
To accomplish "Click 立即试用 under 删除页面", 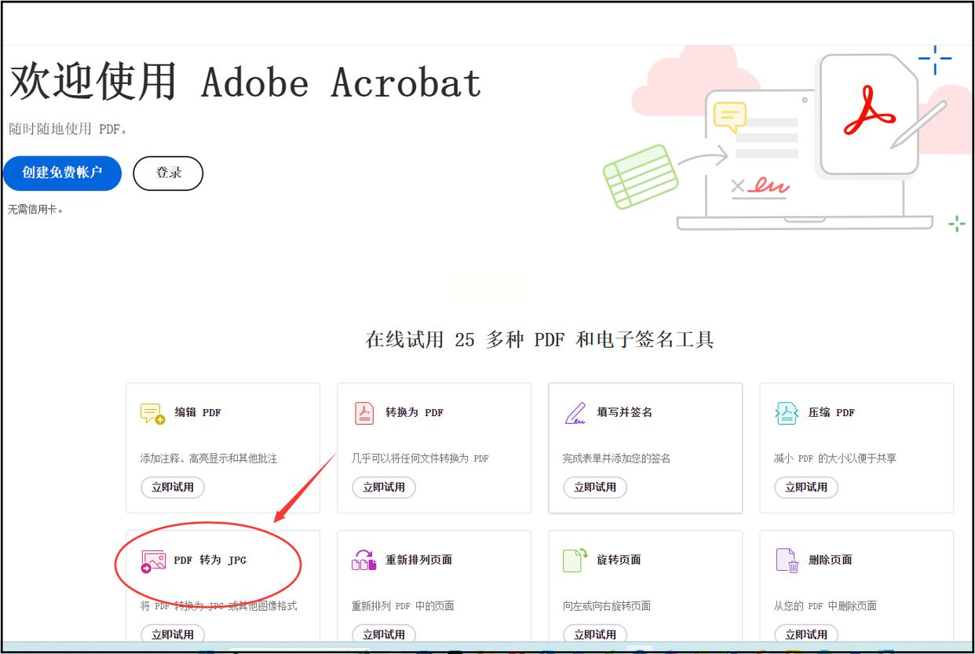I will pos(806,634).
